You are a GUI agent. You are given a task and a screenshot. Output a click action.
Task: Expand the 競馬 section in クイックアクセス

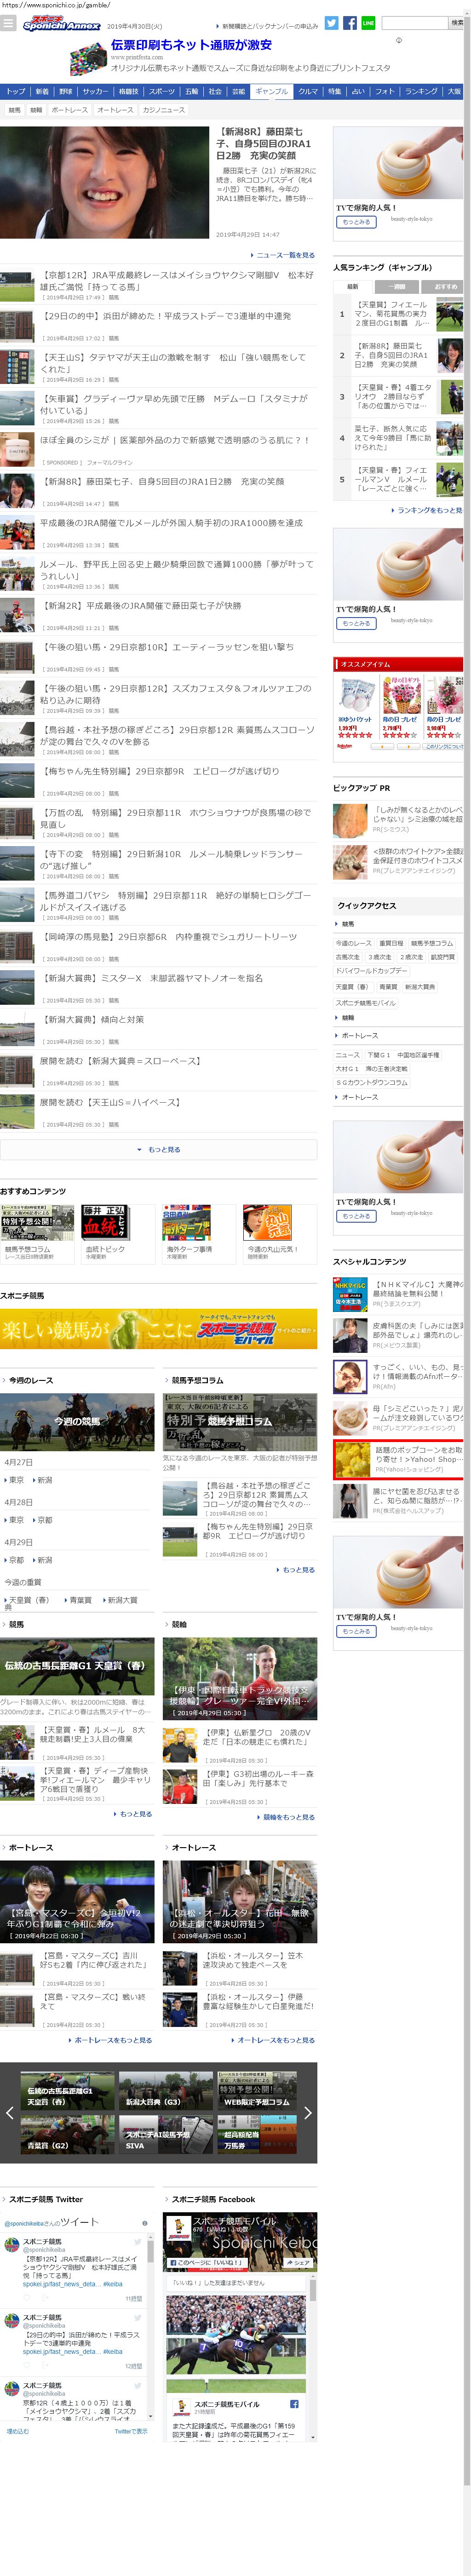point(398,924)
